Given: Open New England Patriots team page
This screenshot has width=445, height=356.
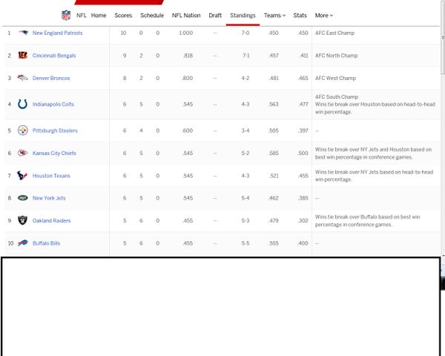Looking at the screenshot, I should click(57, 33).
